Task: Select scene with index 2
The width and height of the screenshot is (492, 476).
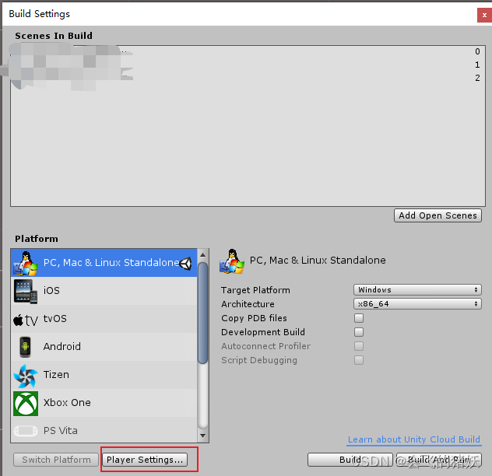Action: pyautogui.click(x=248, y=78)
